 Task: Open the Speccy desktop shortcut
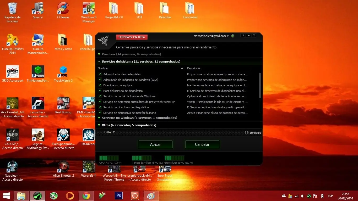point(38,10)
